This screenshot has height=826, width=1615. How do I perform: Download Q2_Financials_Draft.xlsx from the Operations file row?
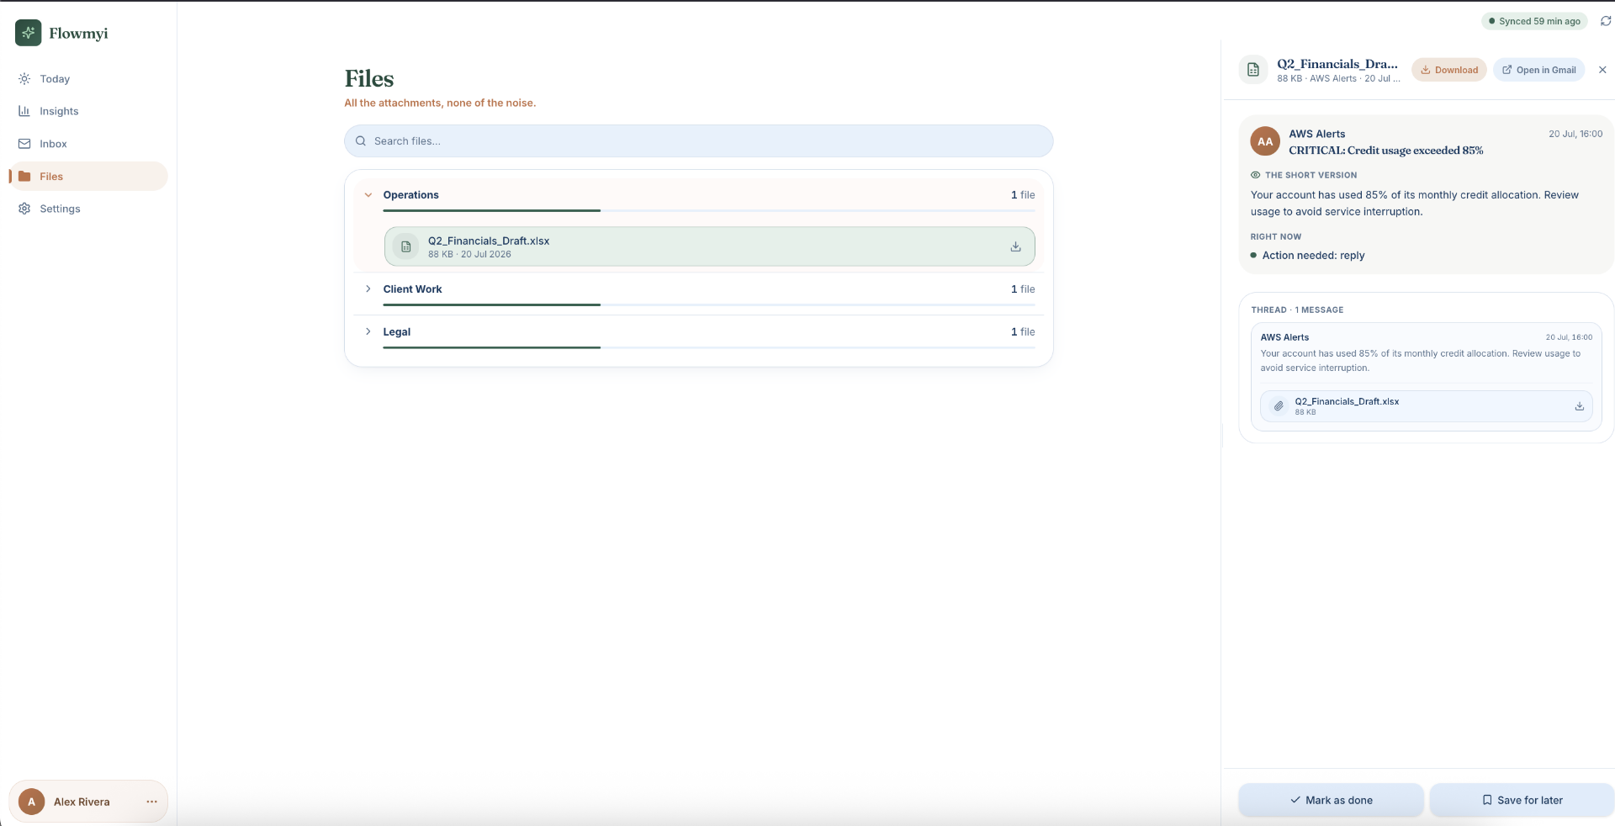pos(1015,246)
